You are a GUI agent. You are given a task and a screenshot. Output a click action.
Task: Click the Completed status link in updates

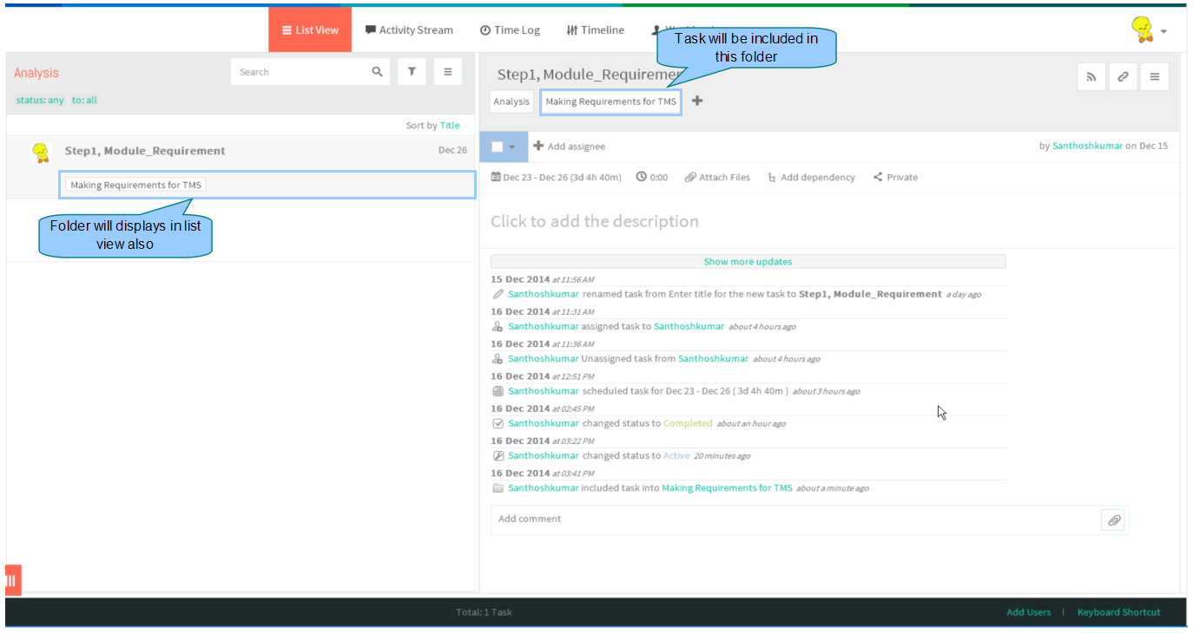click(688, 423)
